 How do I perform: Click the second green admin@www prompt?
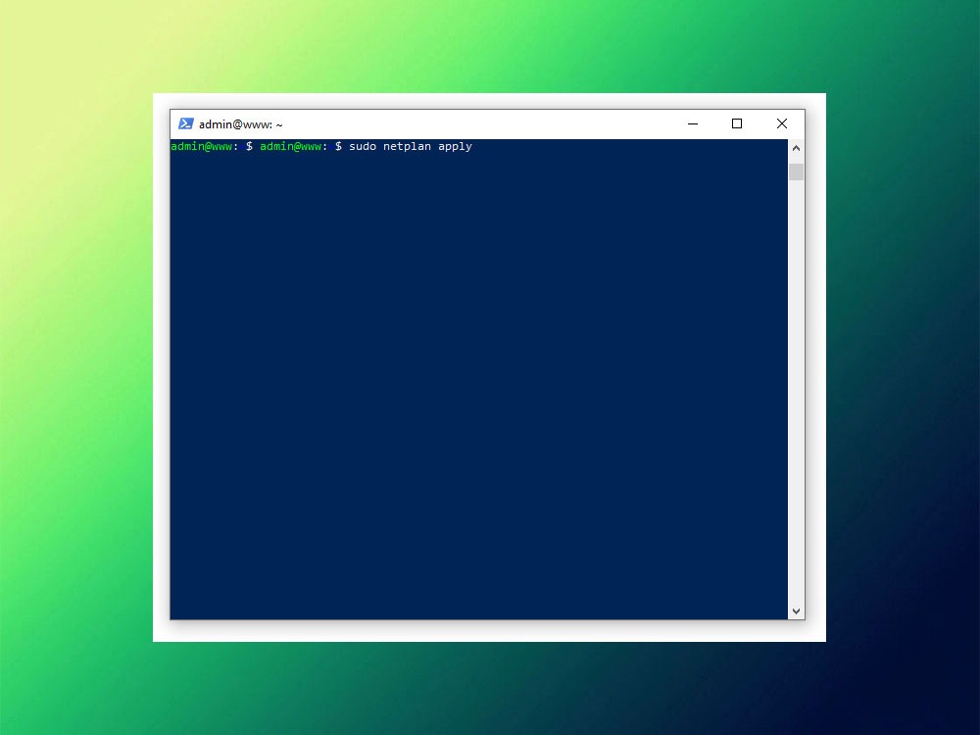[x=290, y=146]
